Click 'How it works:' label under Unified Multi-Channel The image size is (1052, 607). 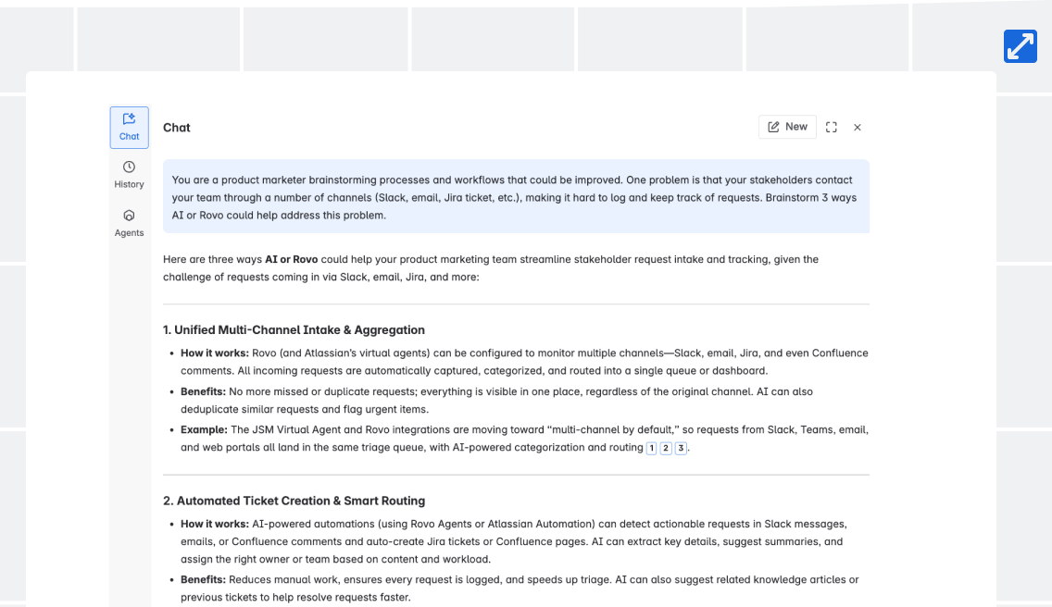(215, 353)
